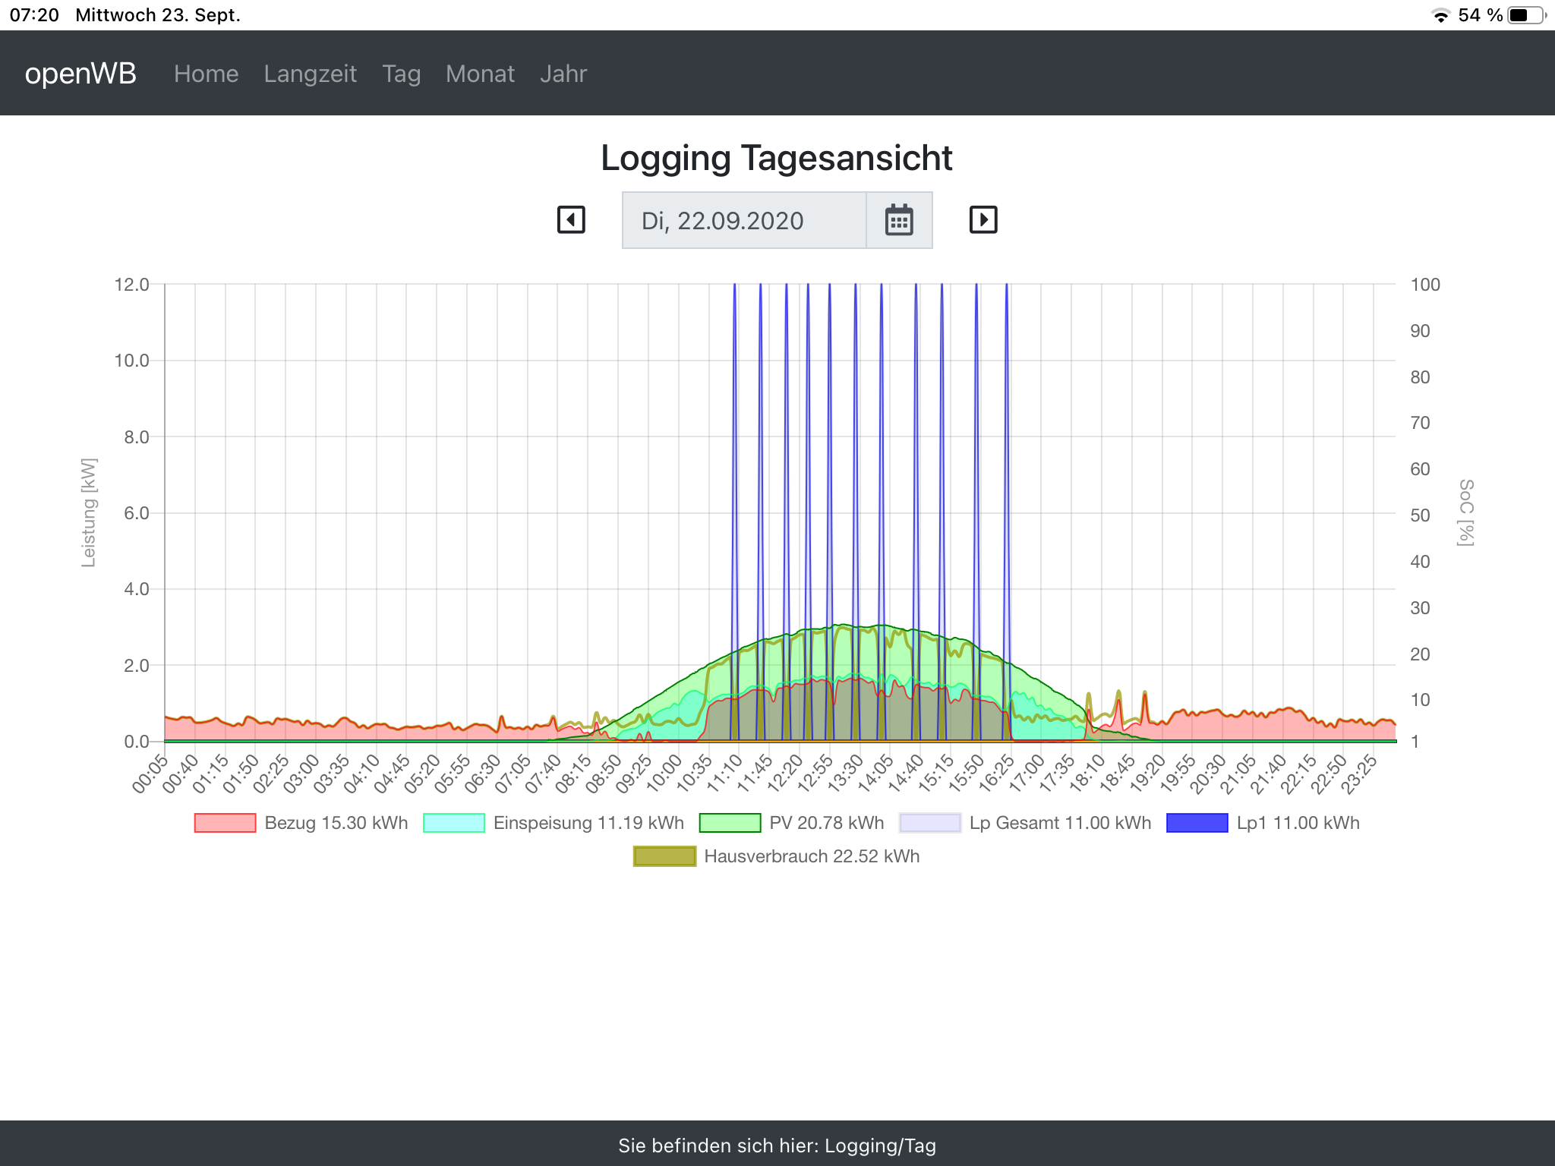Toggle Lp Gesamt lavender legend swatch
Viewport: 1555px width, 1166px height.
point(930,823)
